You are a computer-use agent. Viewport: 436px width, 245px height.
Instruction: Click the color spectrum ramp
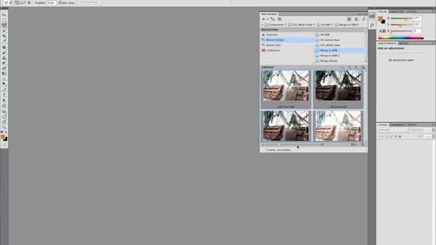pos(401,38)
